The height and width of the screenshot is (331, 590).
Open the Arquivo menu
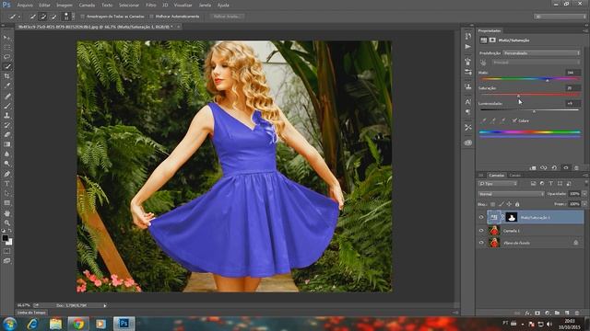point(25,6)
